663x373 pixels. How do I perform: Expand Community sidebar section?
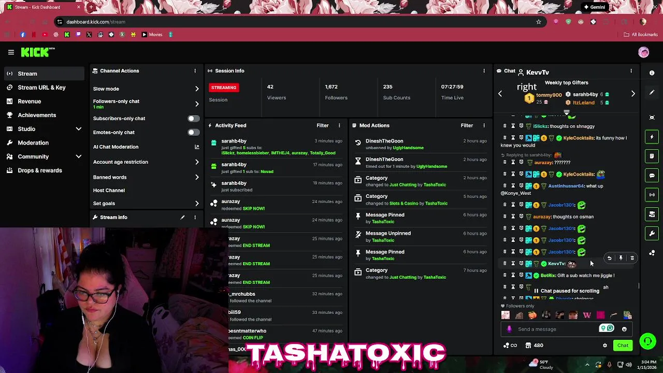(x=79, y=156)
